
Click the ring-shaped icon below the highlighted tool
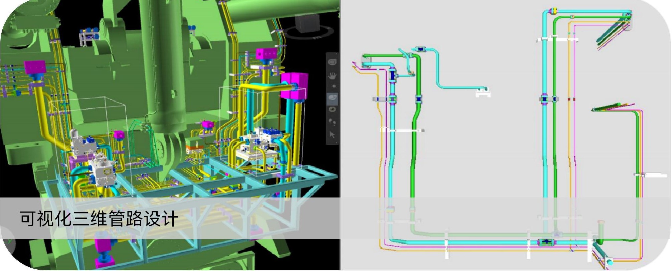tap(332, 110)
